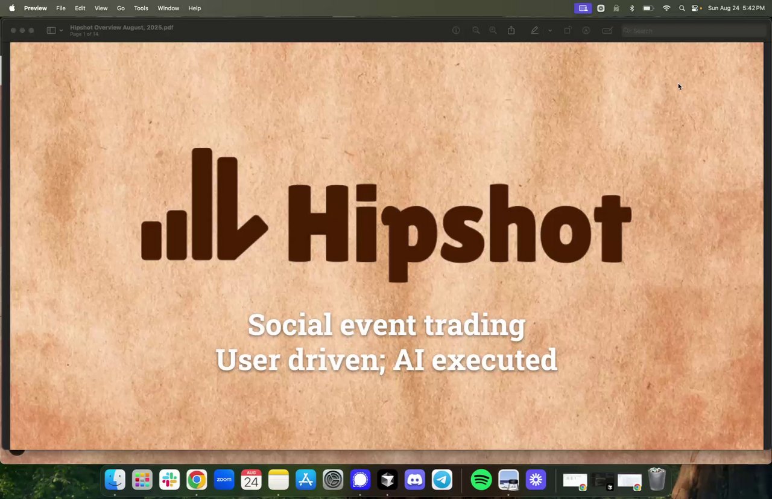Viewport: 772px width, 499px height.
Task: Open Signal from the Dock
Action: [360, 480]
